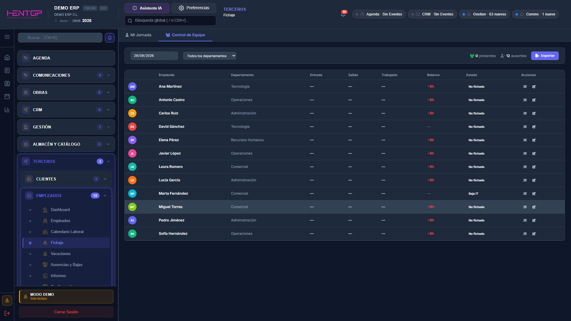This screenshot has height=321, width=571.
Task: Click edit icon for Miguel Torres row
Action: point(534,207)
